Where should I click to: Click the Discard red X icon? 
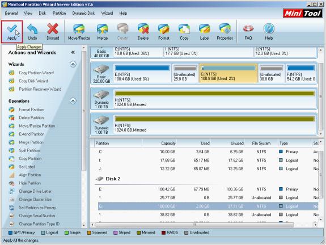click(x=53, y=29)
